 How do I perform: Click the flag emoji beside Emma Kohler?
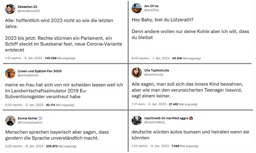click(x=40, y=118)
